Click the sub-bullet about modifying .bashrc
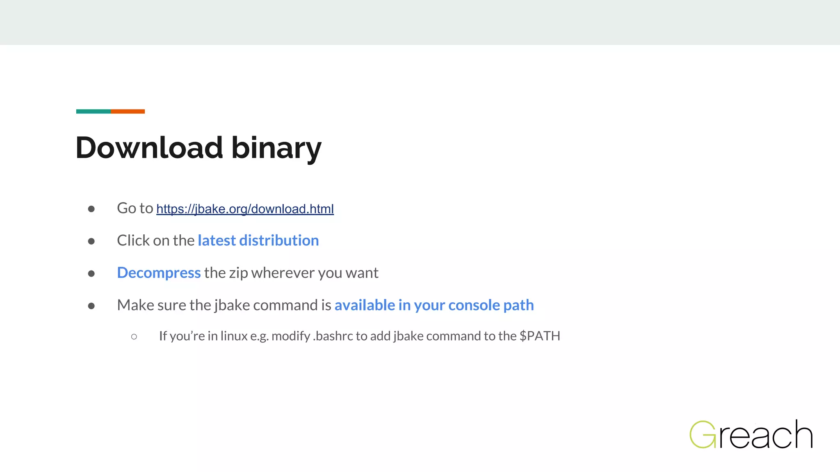The height and width of the screenshot is (472, 840). click(x=359, y=336)
